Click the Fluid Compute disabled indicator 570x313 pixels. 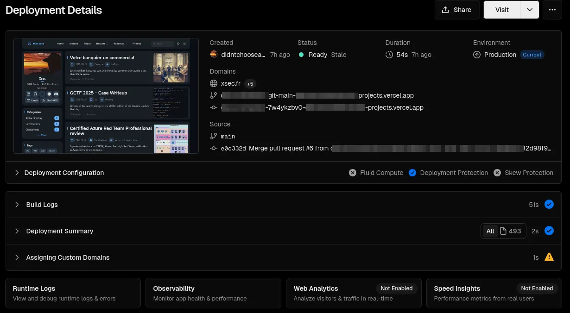353,173
